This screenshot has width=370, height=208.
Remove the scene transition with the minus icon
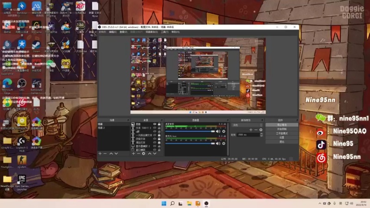pos(256,130)
